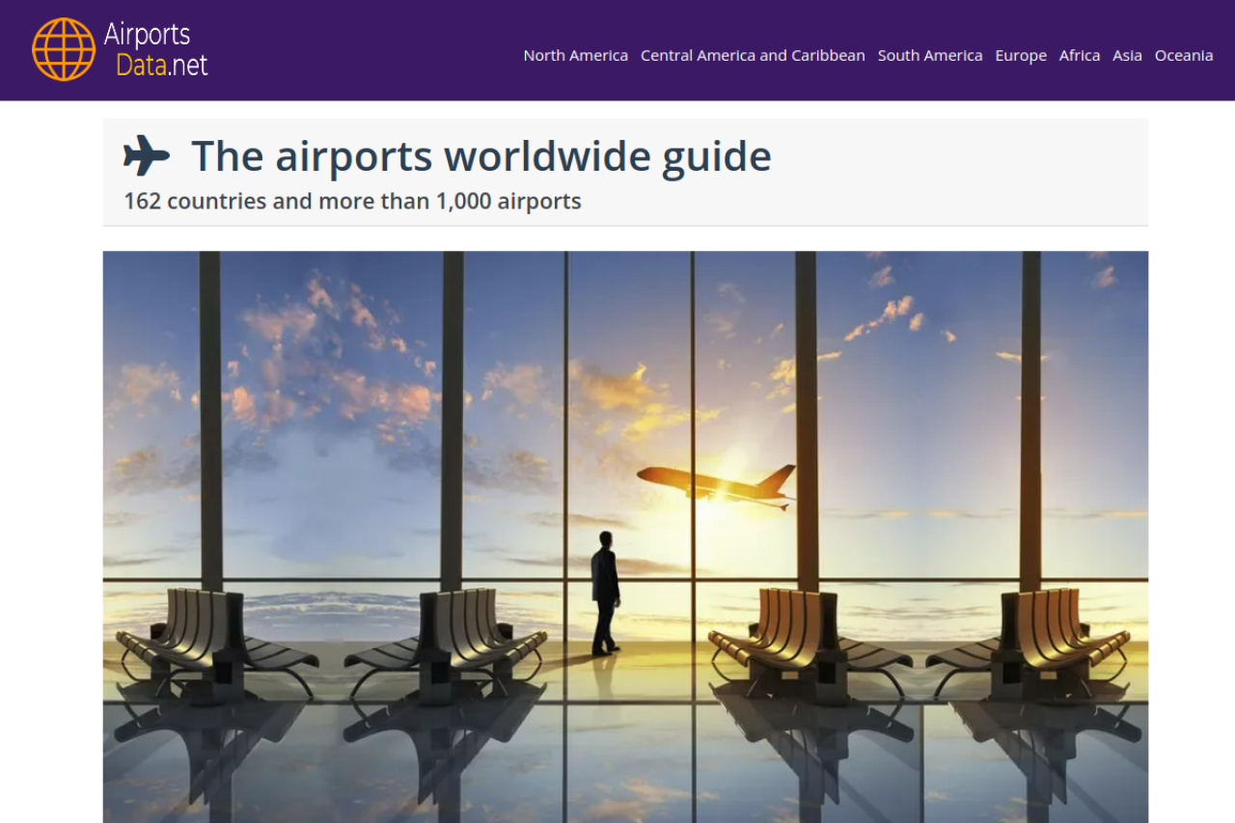Open the North America menu item
Viewport: 1235px width, 823px height.
[576, 56]
